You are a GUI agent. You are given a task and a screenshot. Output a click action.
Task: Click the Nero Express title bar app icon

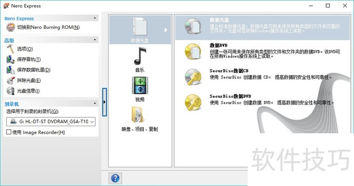[6, 6]
